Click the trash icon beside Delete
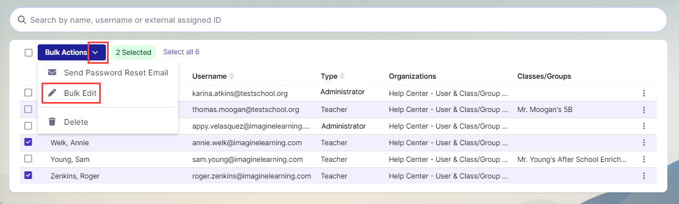The image size is (679, 204). click(52, 122)
